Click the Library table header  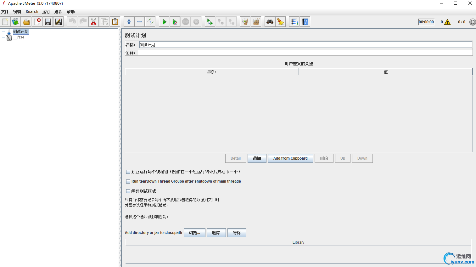[298, 242]
